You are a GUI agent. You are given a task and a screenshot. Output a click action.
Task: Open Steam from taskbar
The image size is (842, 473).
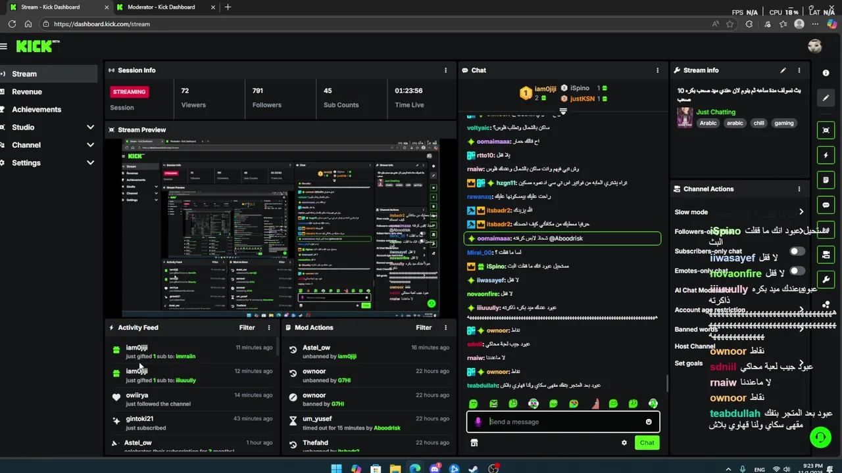[473, 469]
